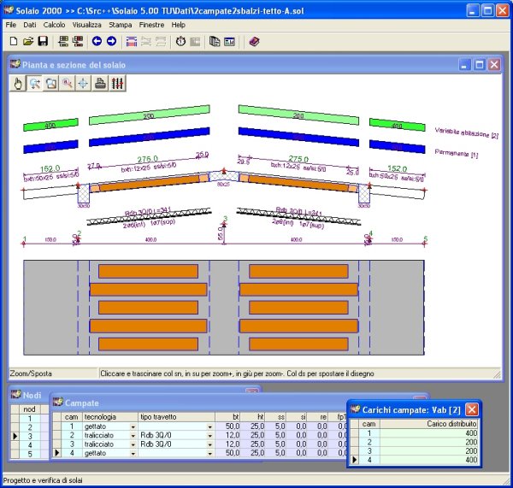Screen dimensions: 513x488
Task: Select node 3 row in Nodi window
Action: (29, 436)
